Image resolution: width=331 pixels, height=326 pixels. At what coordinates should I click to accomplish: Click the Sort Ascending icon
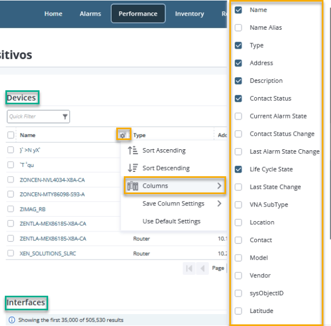[x=133, y=150]
